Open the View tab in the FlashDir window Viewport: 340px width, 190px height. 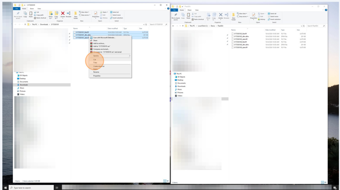(197, 10)
